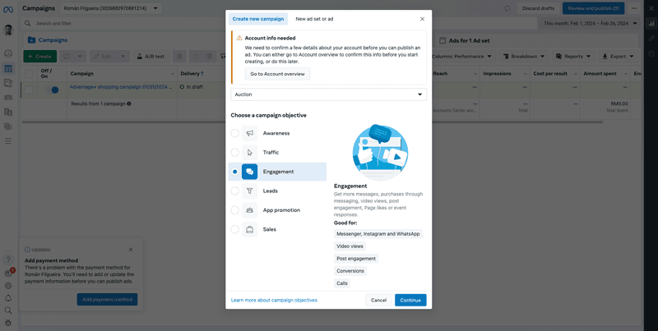Switch to Create new campaign tab
The width and height of the screenshot is (658, 331).
point(258,19)
